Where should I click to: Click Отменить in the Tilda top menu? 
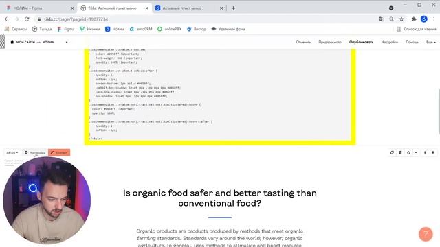coord(303,42)
